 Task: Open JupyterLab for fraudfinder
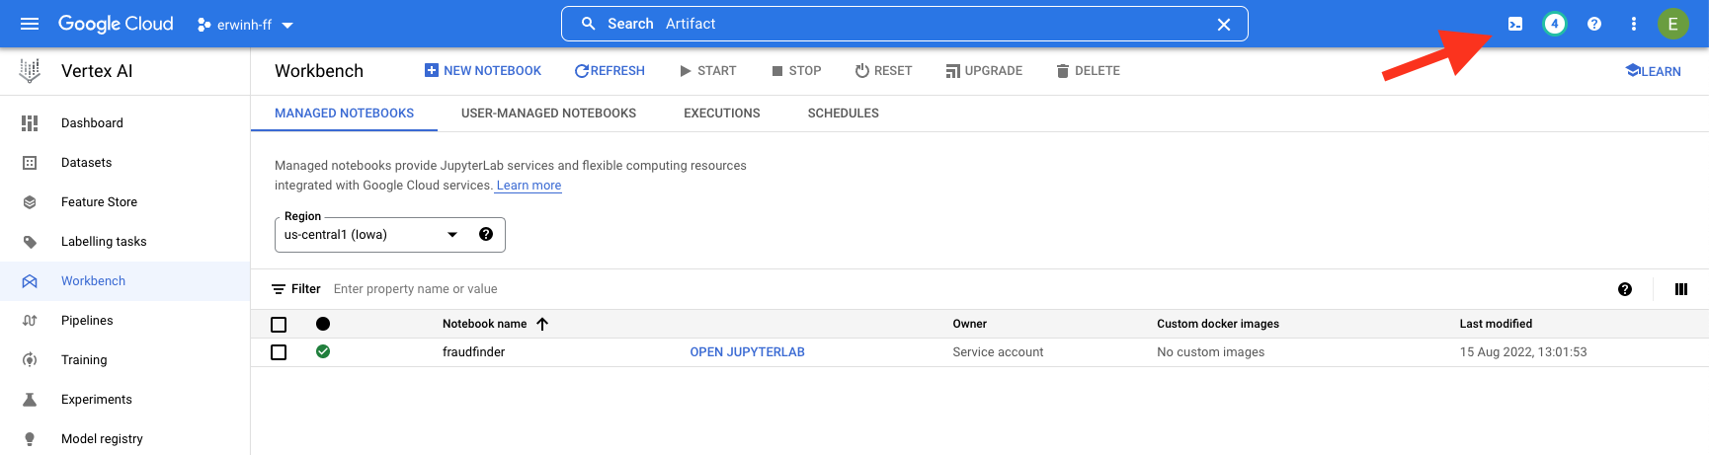pos(747,352)
